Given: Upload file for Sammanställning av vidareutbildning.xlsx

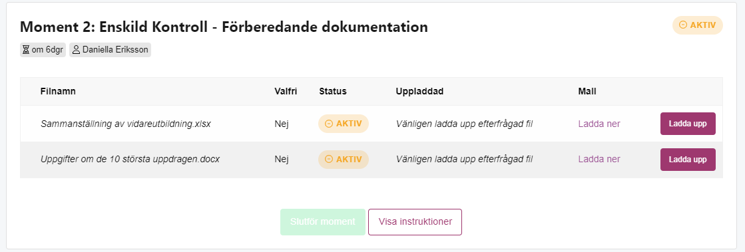Looking at the screenshot, I should pos(688,124).
